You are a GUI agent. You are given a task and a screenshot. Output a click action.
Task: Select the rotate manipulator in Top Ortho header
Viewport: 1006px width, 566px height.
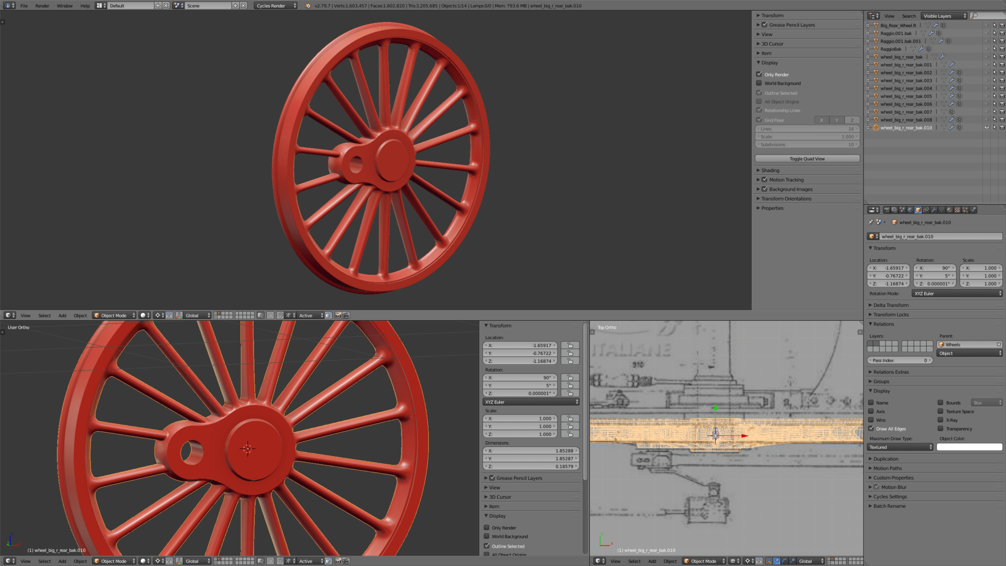(784, 561)
